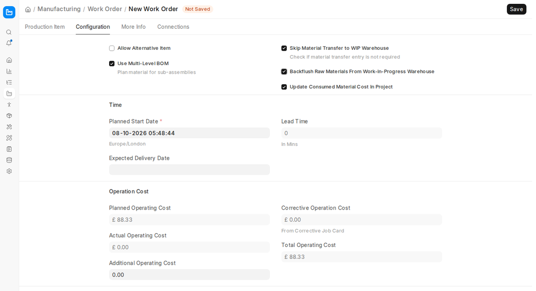The height and width of the screenshot is (291, 536).
Task: Click the breadcrumb home icon
Action: click(28, 9)
